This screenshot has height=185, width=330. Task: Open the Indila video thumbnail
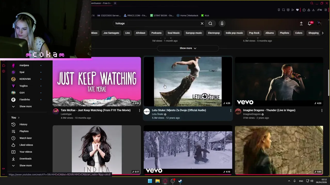[97, 150]
